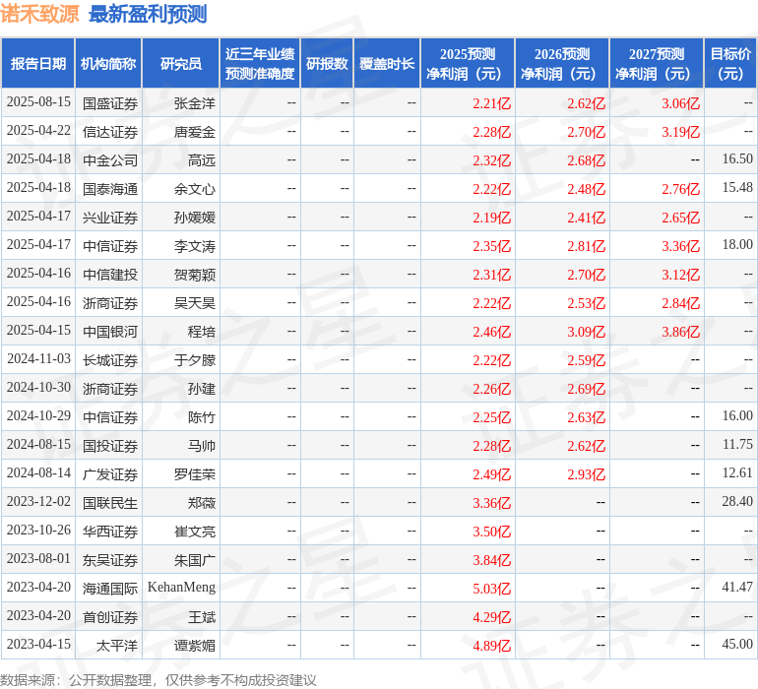Click analyst 谭紫媚

[x=195, y=645]
